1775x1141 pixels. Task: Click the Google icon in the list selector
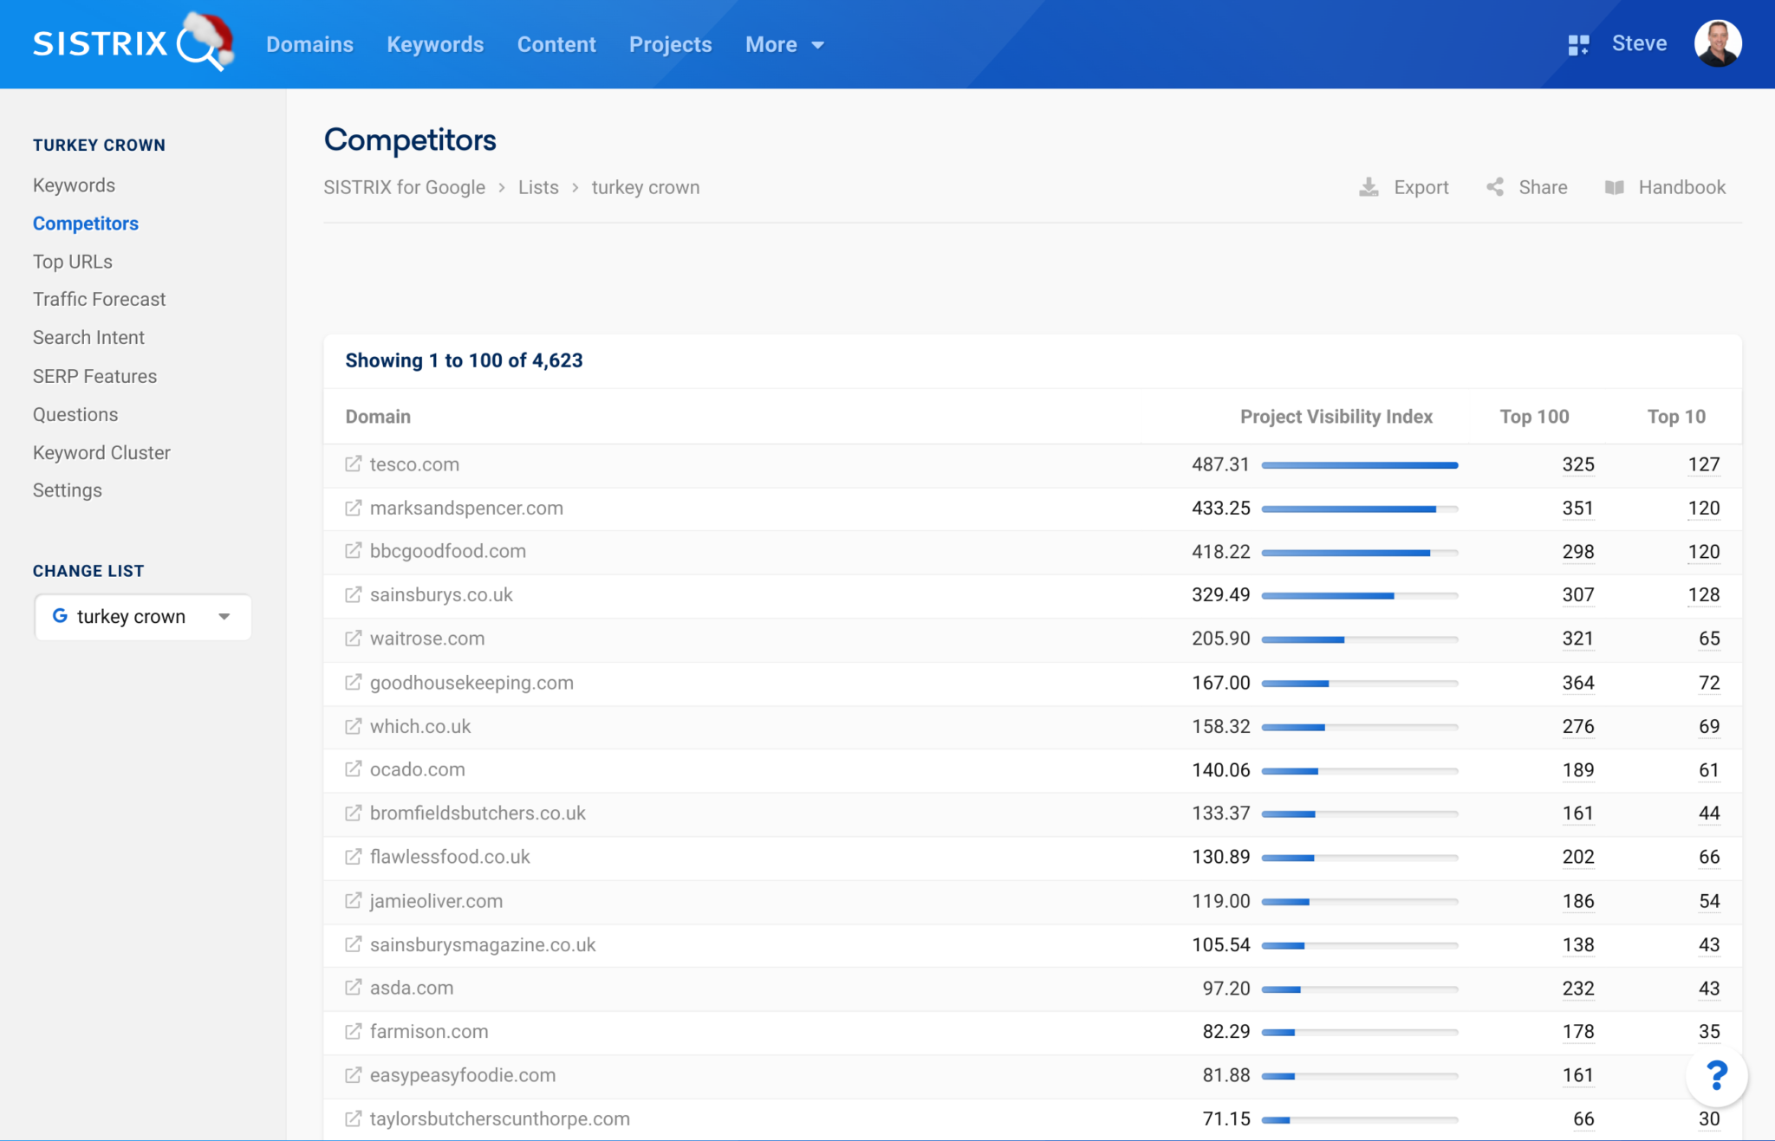(60, 616)
